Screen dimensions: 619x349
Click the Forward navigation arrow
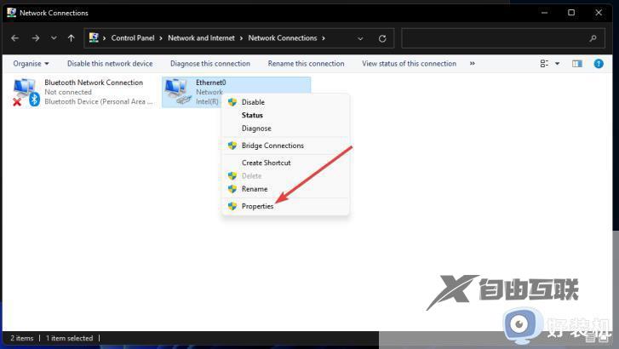(36, 38)
